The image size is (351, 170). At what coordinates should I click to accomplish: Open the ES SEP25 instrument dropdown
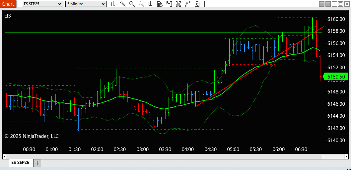pos(42,4)
